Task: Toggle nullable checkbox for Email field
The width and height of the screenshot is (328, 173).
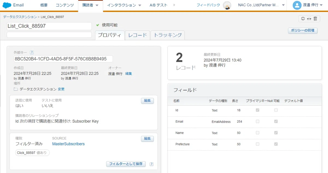Action: click(x=276, y=121)
